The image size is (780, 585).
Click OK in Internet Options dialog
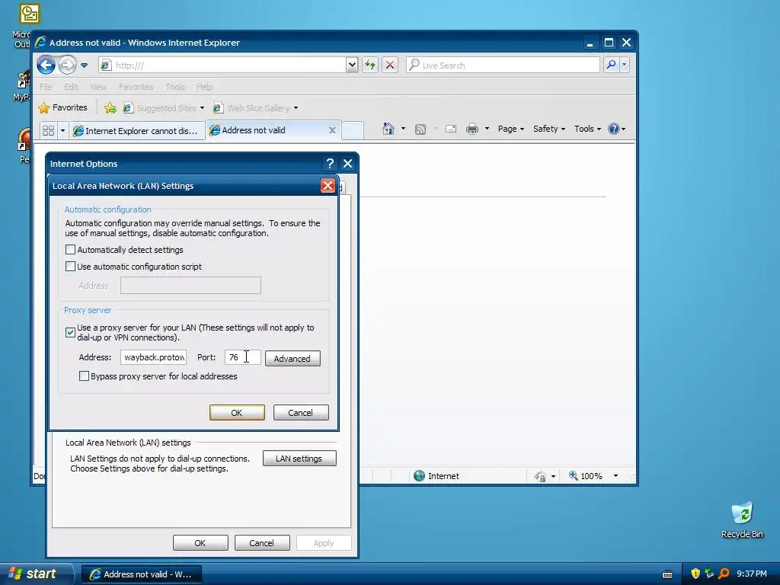(200, 542)
